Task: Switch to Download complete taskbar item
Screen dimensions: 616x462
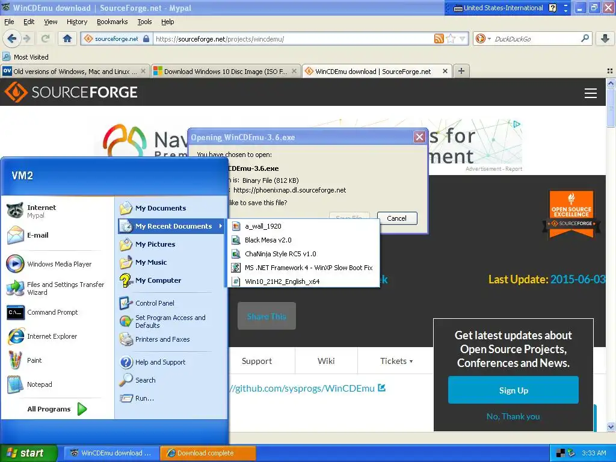Action: point(208,453)
